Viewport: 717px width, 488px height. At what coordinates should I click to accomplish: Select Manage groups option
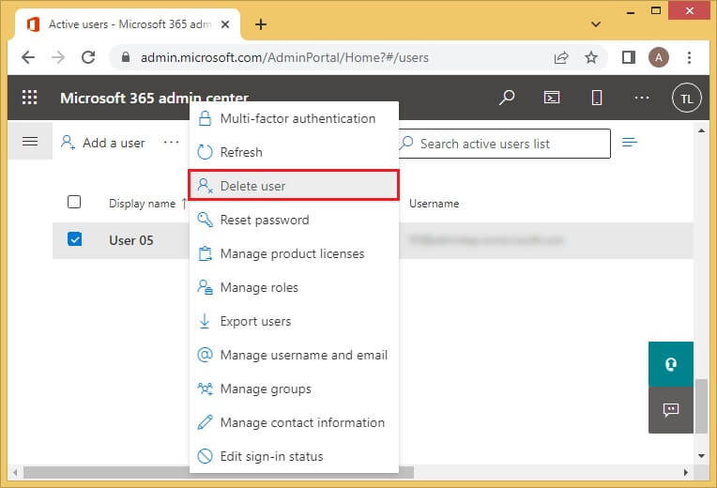(x=294, y=389)
